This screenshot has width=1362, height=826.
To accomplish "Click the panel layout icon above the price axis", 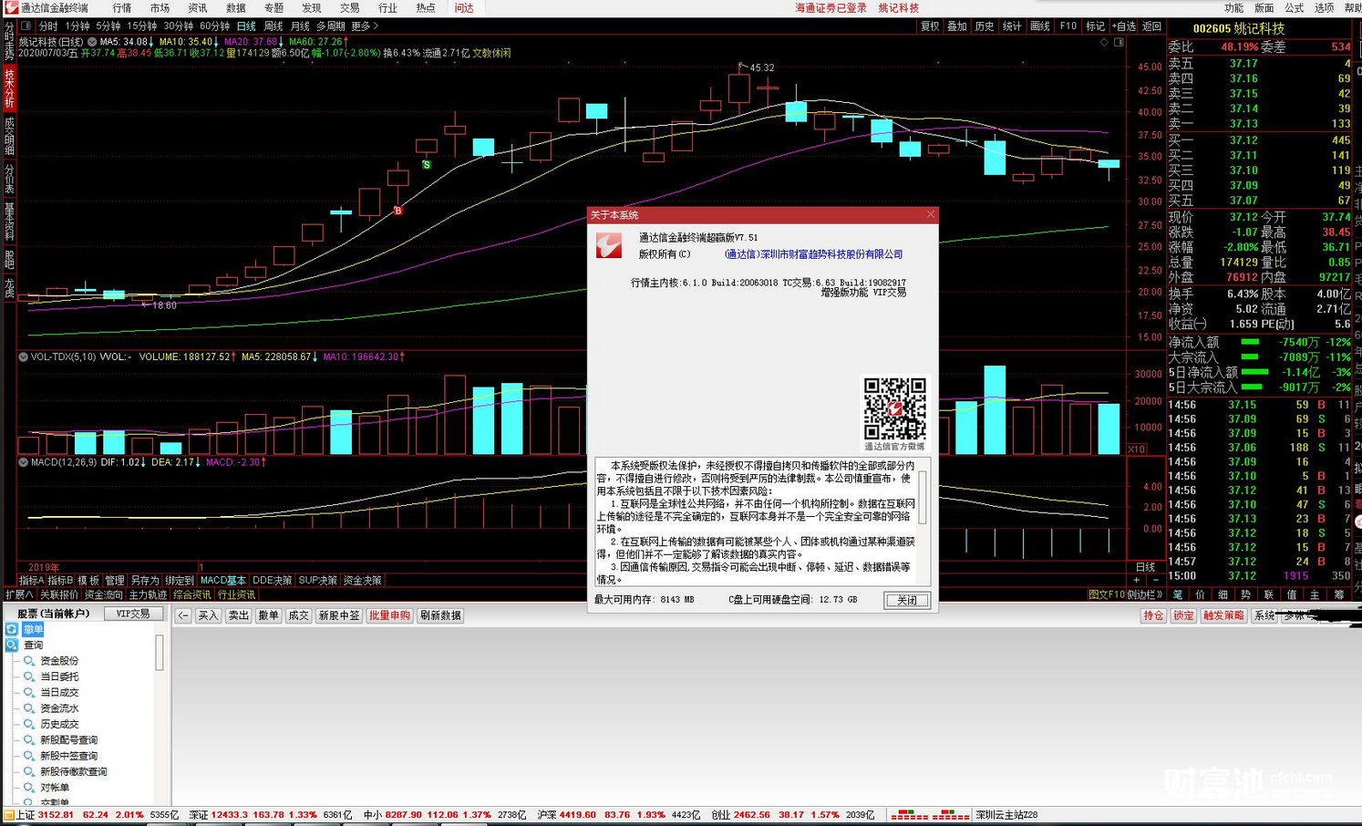I will click(1119, 42).
